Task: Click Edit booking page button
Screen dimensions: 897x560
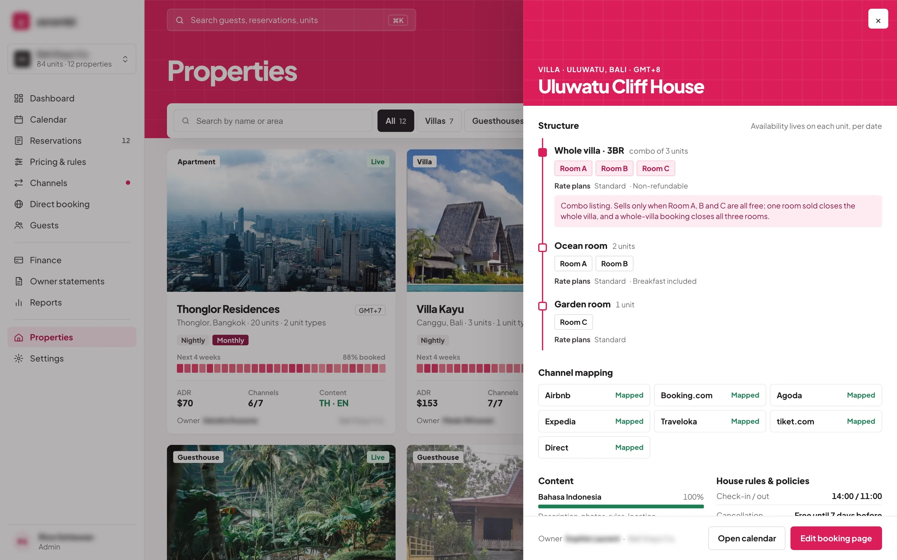Action: pyautogui.click(x=836, y=538)
